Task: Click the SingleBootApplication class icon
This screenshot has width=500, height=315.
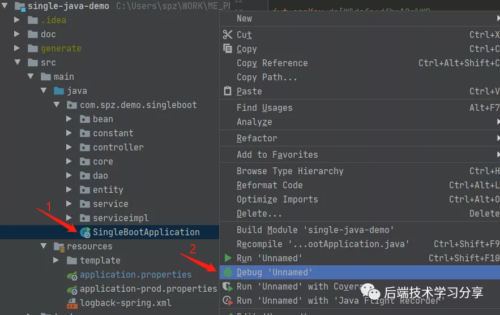Action: point(85,232)
